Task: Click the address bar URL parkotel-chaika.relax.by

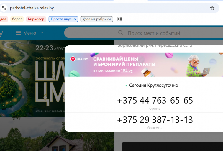Action: tap(32, 8)
